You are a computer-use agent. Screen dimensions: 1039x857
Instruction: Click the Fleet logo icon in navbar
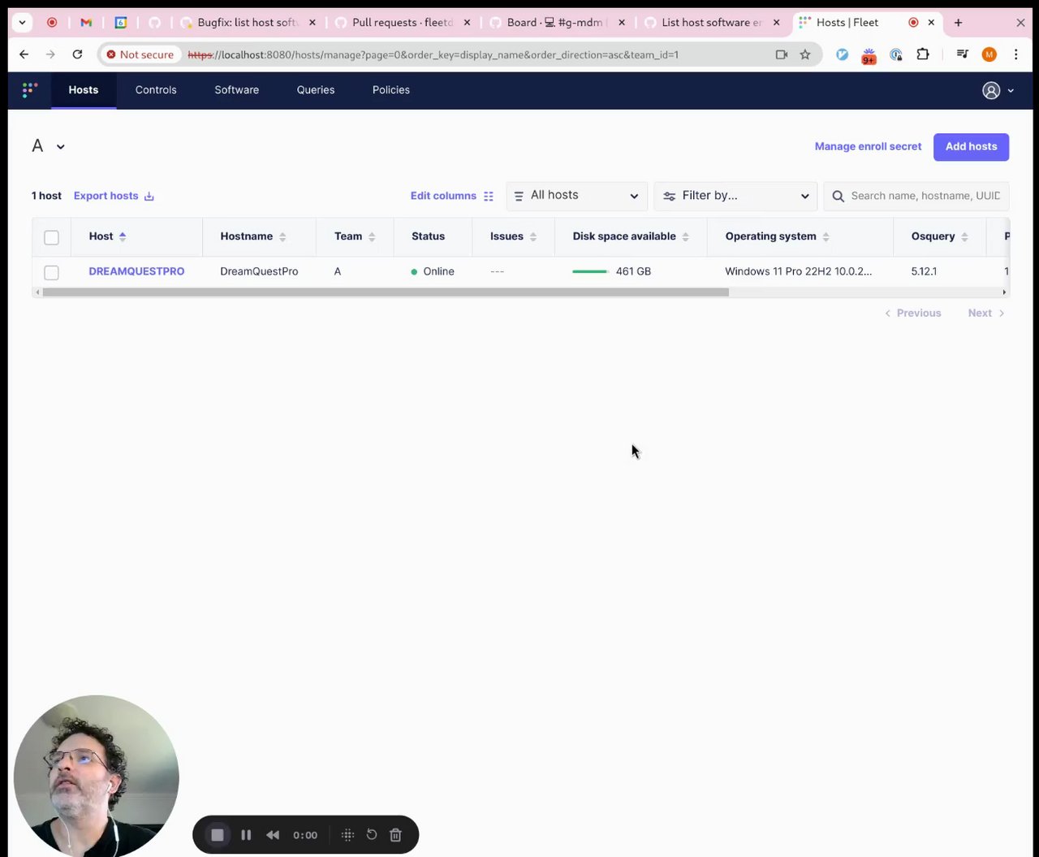click(30, 90)
